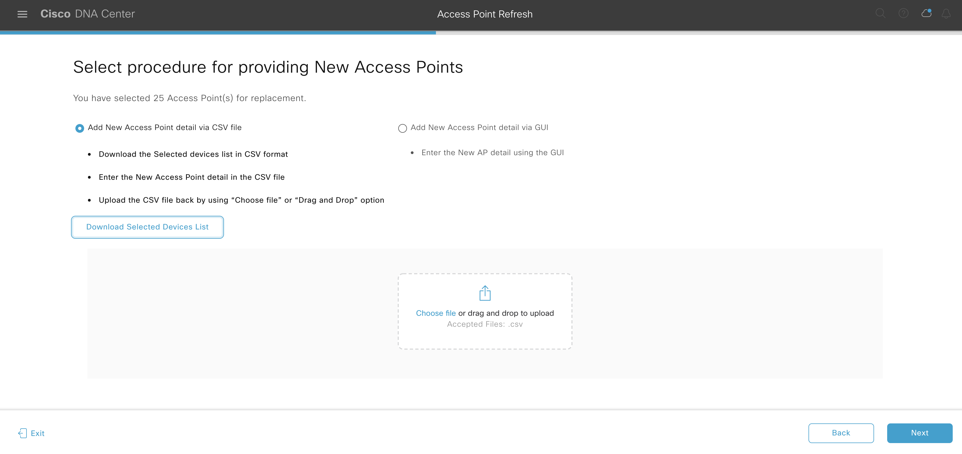Click the blue workflow progress bar

tap(218, 33)
